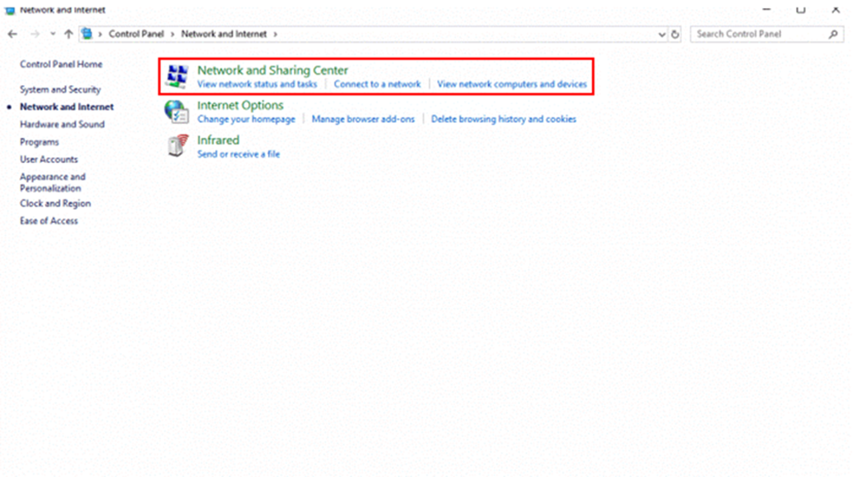Select System and Security in sidebar
Viewport: 853px width, 477px height.
coord(60,90)
